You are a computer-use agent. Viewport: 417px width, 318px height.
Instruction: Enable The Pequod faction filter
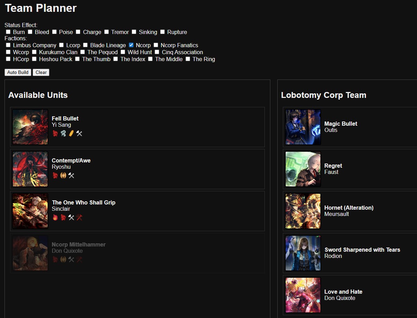[x=82, y=52]
